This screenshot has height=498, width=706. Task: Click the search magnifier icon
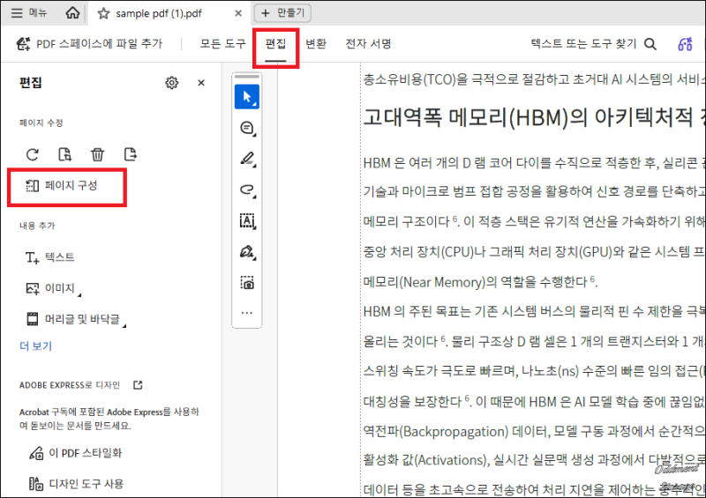650,44
